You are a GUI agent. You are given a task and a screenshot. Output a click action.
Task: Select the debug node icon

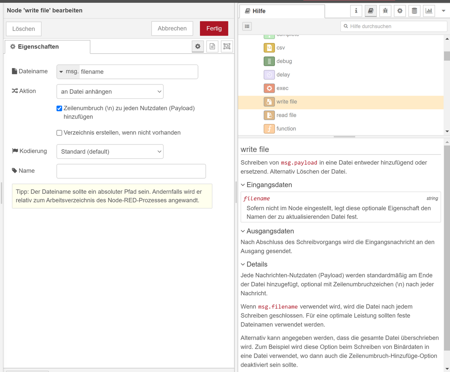269,61
